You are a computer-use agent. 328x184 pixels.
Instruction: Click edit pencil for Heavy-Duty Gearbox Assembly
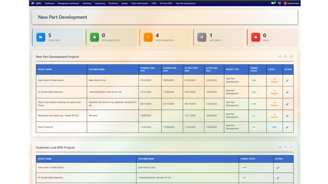[287, 104]
